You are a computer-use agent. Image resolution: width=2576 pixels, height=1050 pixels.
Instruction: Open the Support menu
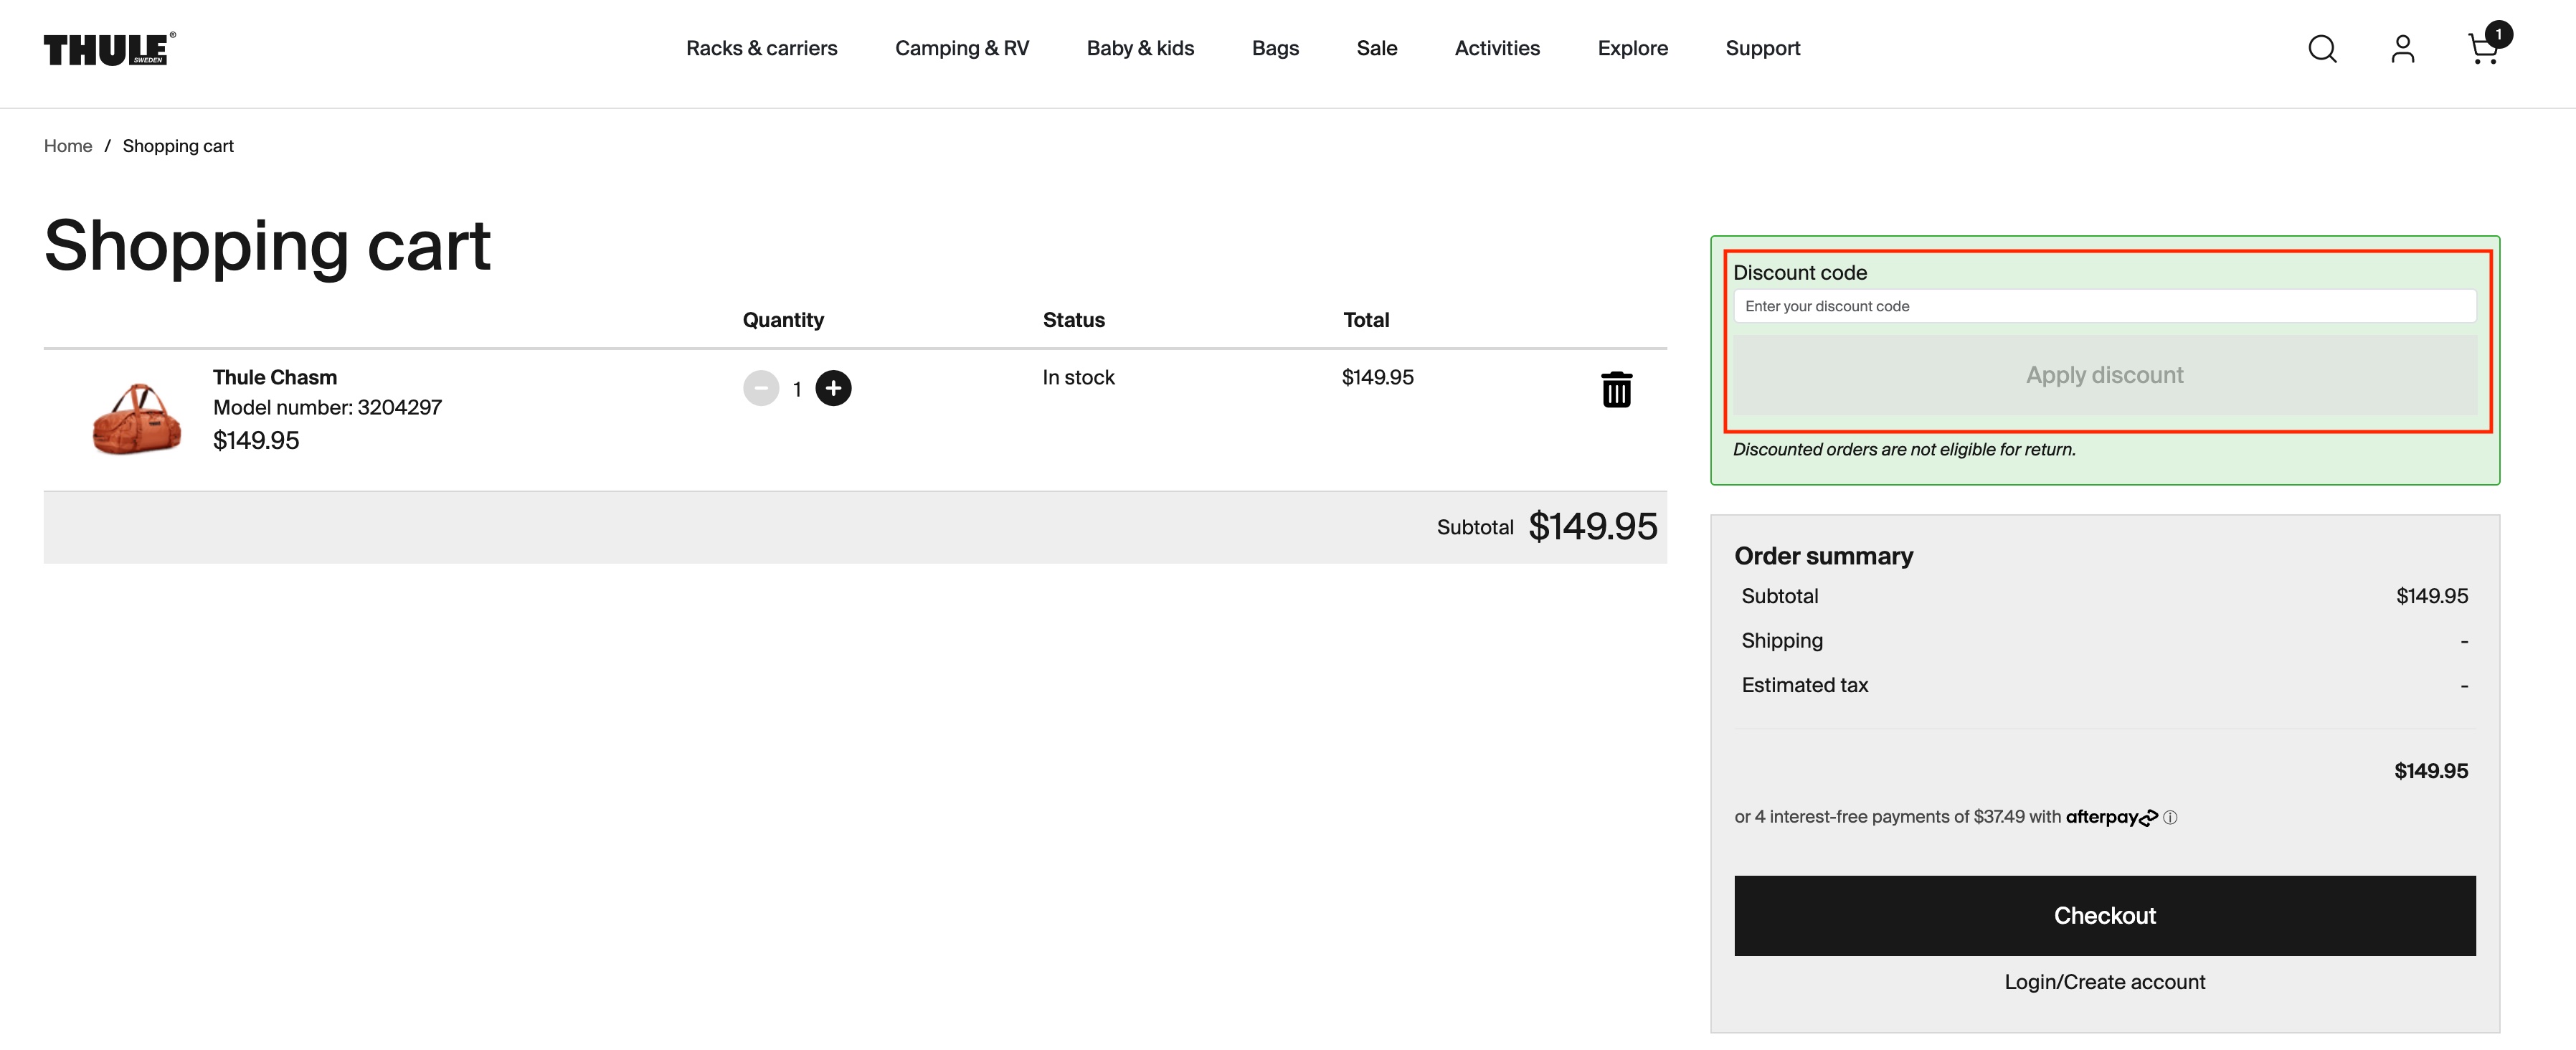point(1762,48)
